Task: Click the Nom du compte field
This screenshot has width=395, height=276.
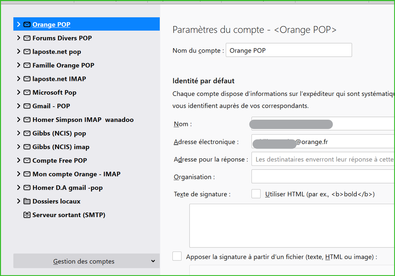Action: 289,50
